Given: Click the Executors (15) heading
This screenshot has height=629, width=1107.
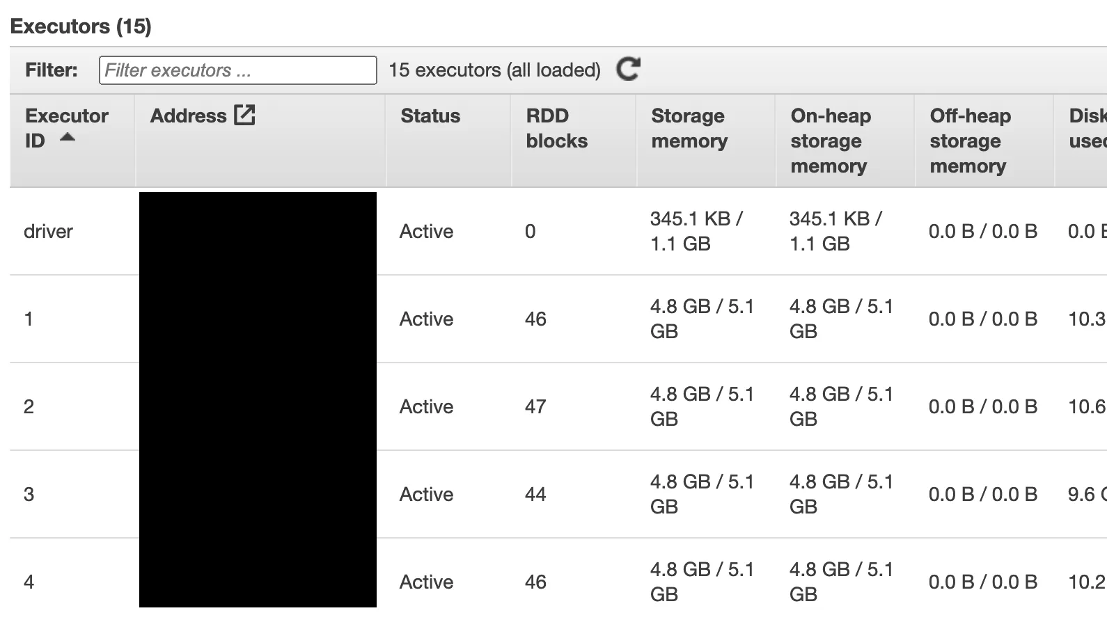Looking at the screenshot, I should 81,26.
